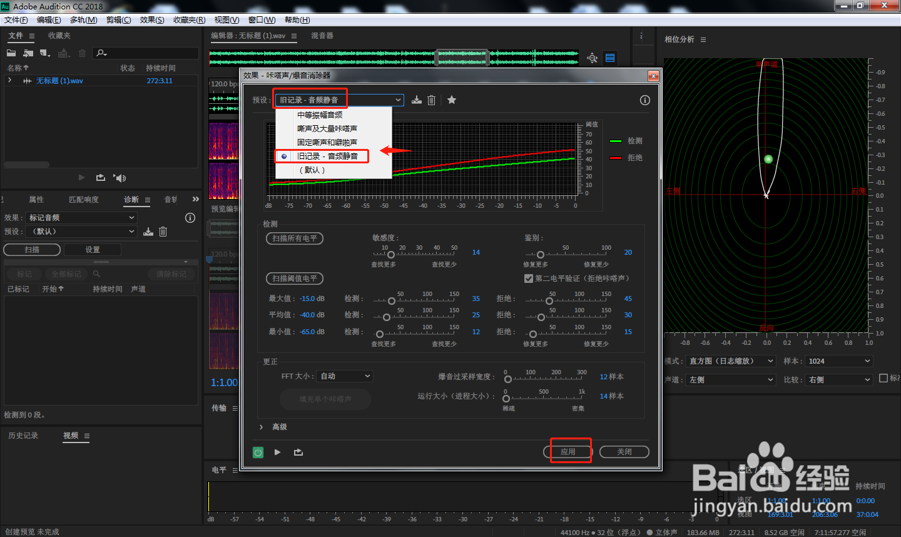901x537 pixels.
Task: Mark preset as favorite star icon
Action: click(452, 100)
